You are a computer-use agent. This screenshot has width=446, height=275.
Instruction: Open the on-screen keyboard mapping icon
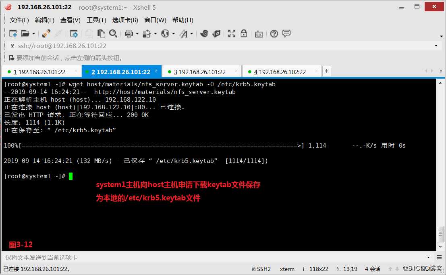(259, 34)
